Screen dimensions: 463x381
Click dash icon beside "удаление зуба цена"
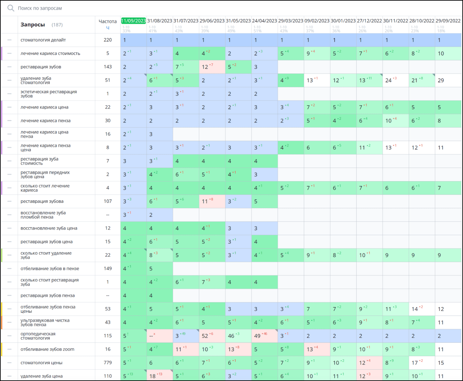click(x=9, y=376)
